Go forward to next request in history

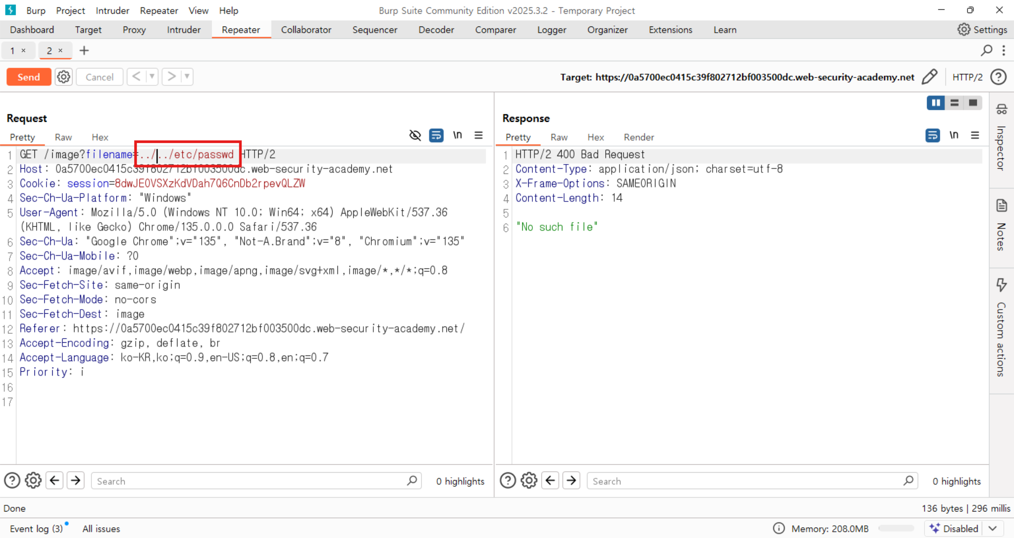click(x=171, y=77)
